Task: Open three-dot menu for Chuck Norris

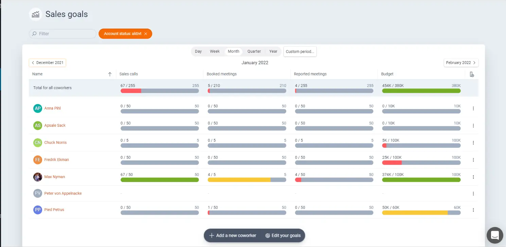Action: 473,143
